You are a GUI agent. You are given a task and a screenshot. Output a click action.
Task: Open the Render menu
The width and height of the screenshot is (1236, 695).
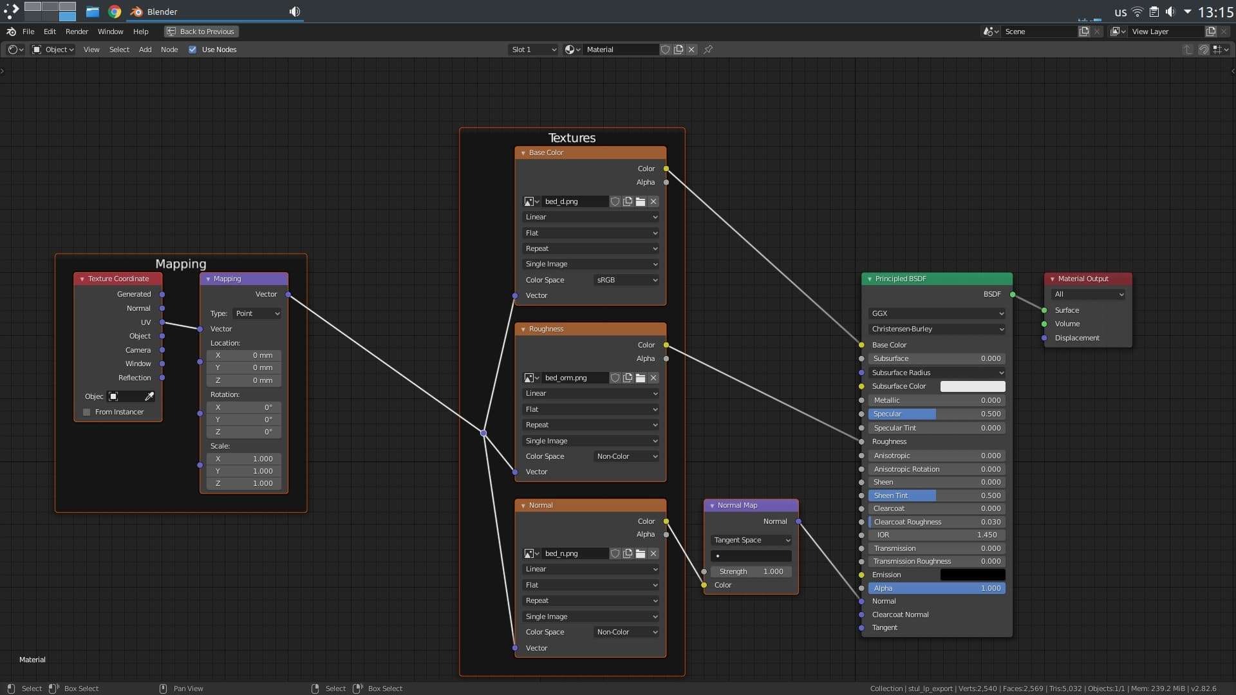[x=77, y=32]
